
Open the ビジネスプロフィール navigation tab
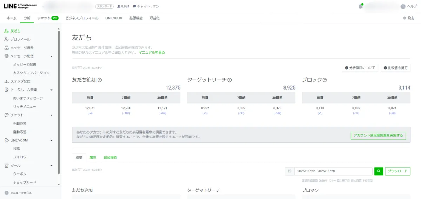pyautogui.click(x=82, y=18)
